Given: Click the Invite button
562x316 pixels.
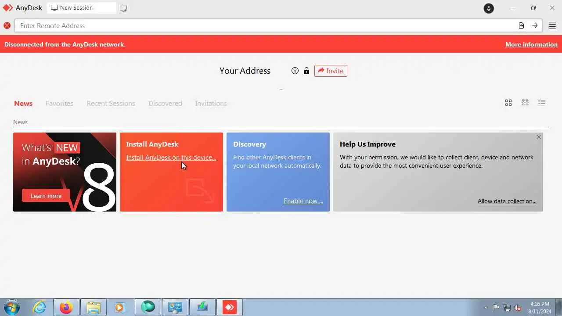Looking at the screenshot, I should point(331,71).
